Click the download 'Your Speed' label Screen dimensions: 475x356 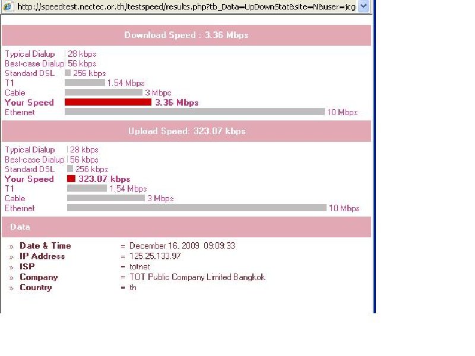29,102
